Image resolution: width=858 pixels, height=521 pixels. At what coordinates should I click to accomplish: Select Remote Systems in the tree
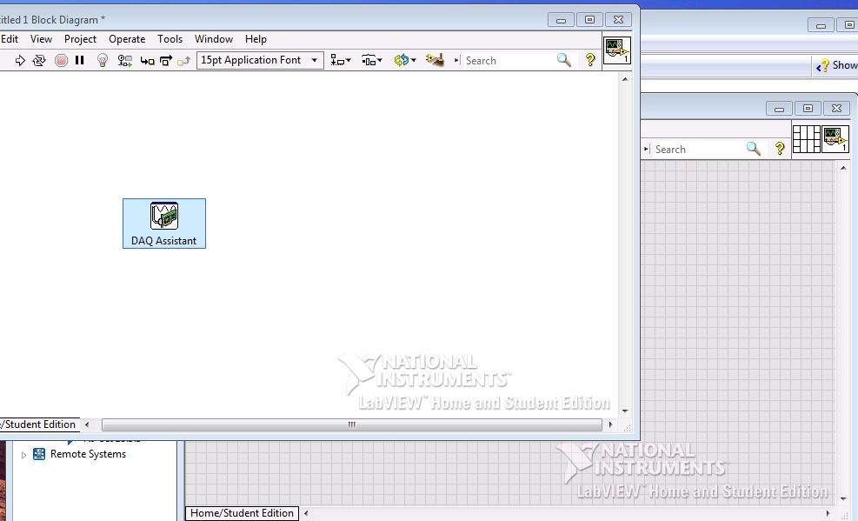88,454
